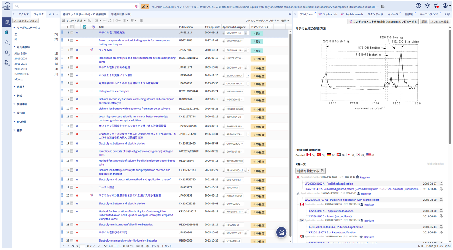Open the ファミリーのグループ分け dropdown
This screenshot has width=453, height=250.
[x=262, y=21]
